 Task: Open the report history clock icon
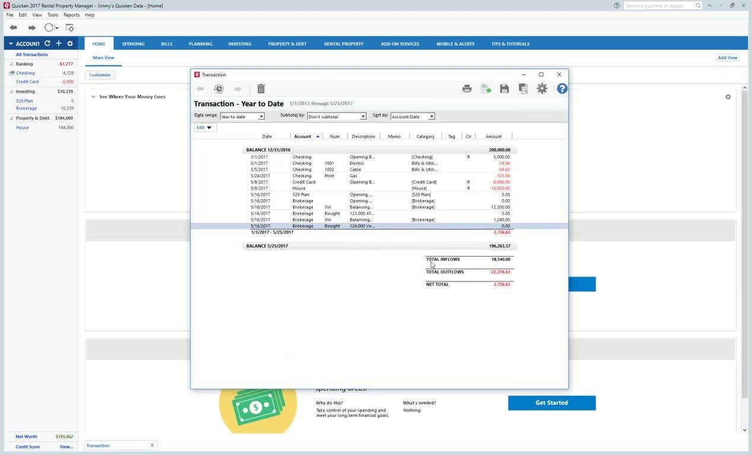[219, 89]
